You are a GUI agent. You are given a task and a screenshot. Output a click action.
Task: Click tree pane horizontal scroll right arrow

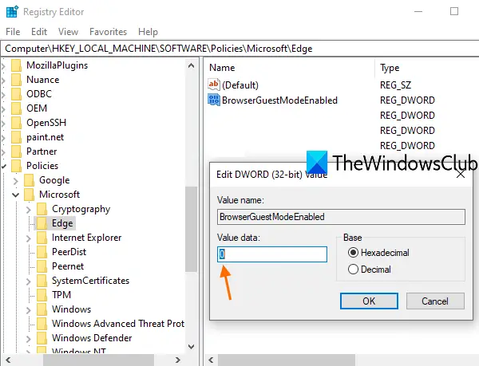point(178,360)
